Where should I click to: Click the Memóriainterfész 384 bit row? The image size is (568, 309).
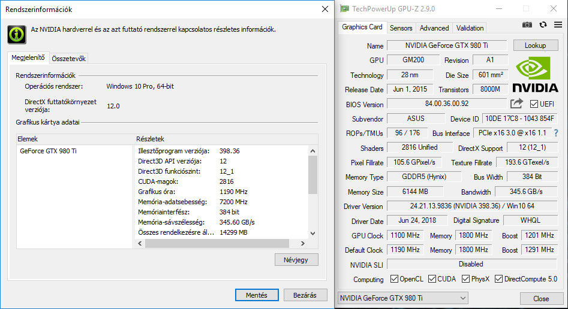(x=222, y=212)
